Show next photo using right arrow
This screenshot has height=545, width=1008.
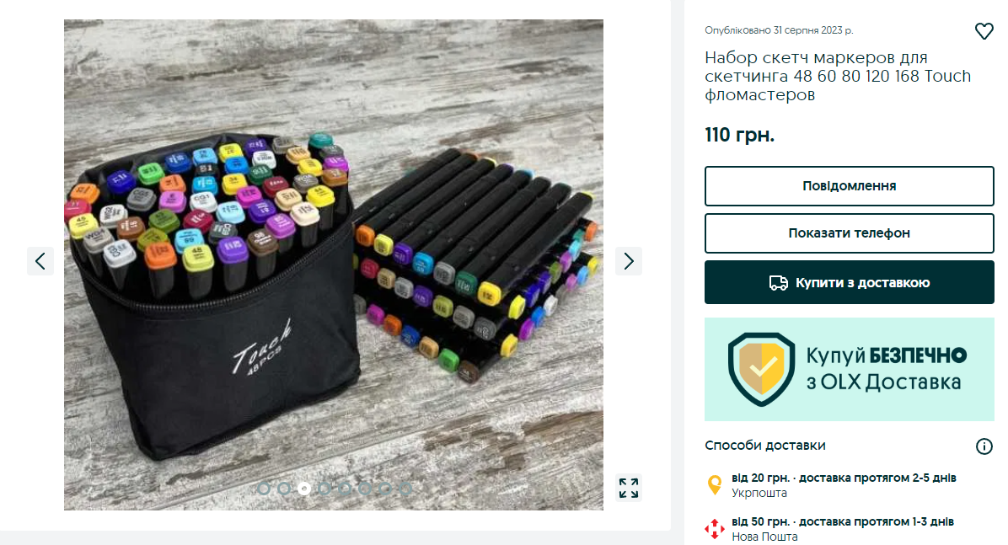pyautogui.click(x=628, y=261)
